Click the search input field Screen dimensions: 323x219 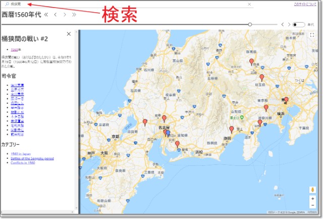pos(126,4)
